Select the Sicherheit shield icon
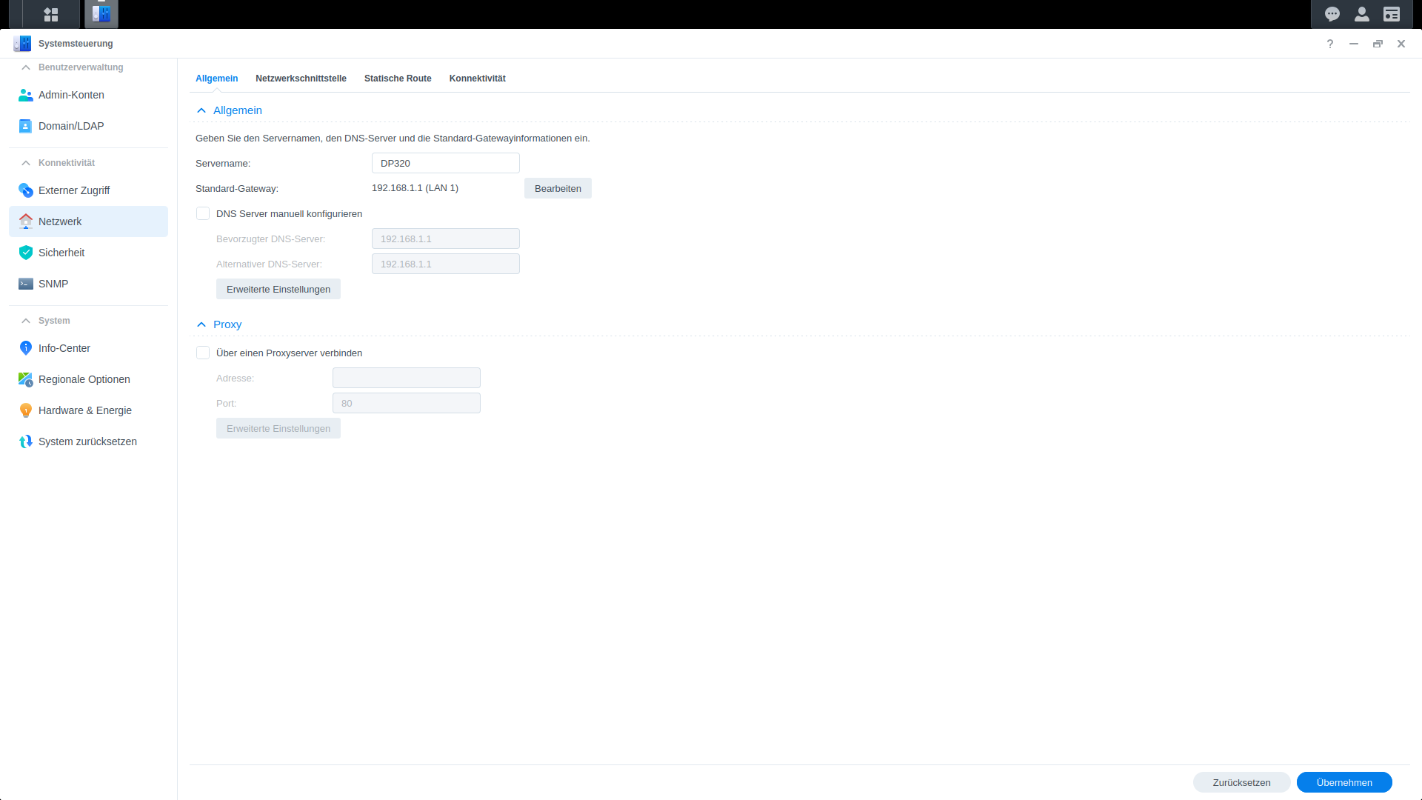The height and width of the screenshot is (800, 1422). 26,253
